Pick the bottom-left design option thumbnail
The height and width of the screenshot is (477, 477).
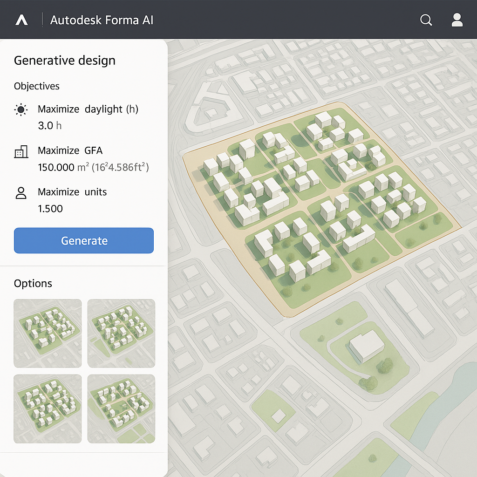(x=48, y=409)
